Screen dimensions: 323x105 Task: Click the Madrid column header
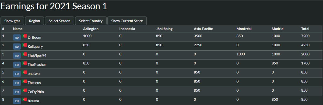[278, 29]
